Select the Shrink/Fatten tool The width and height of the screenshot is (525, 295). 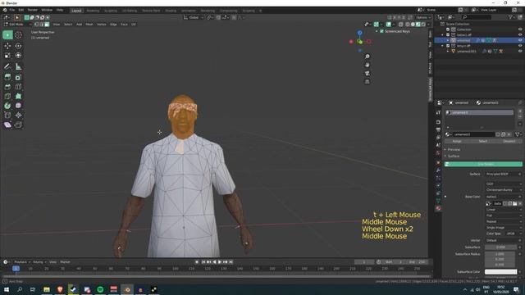[18, 116]
